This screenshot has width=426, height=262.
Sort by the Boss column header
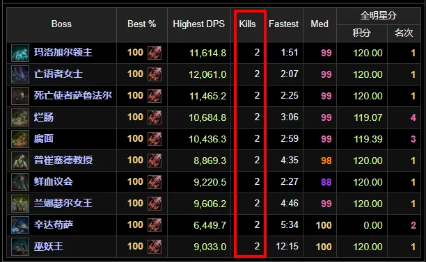[61, 24]
